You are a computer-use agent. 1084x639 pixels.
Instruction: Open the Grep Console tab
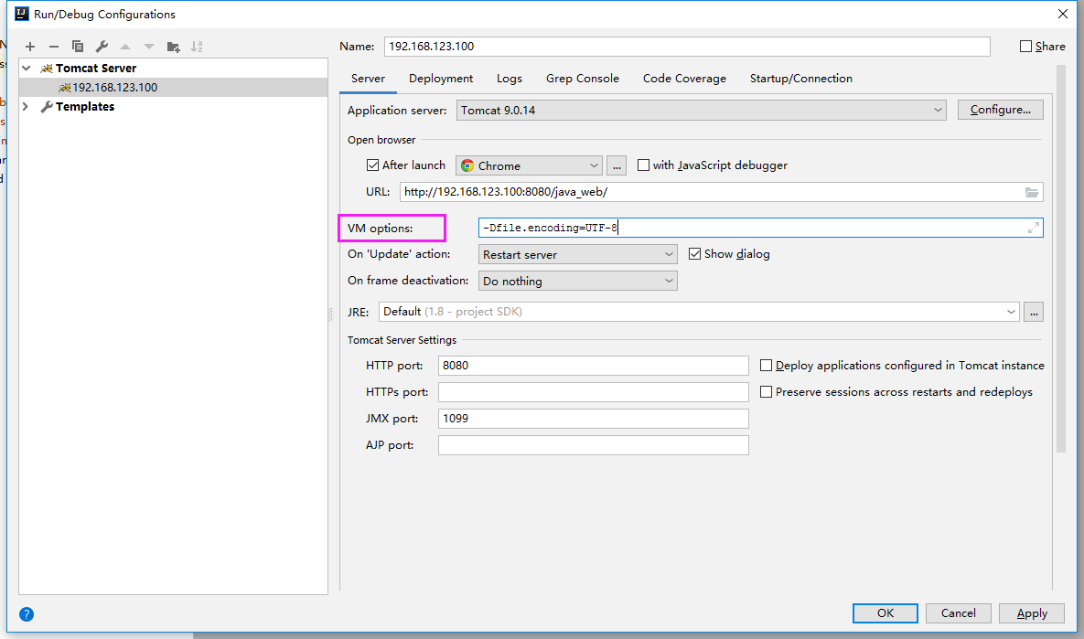pyautogui.click(x=582, y=79)
